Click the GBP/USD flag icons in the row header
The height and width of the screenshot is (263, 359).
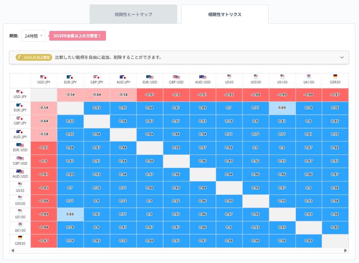20,158
